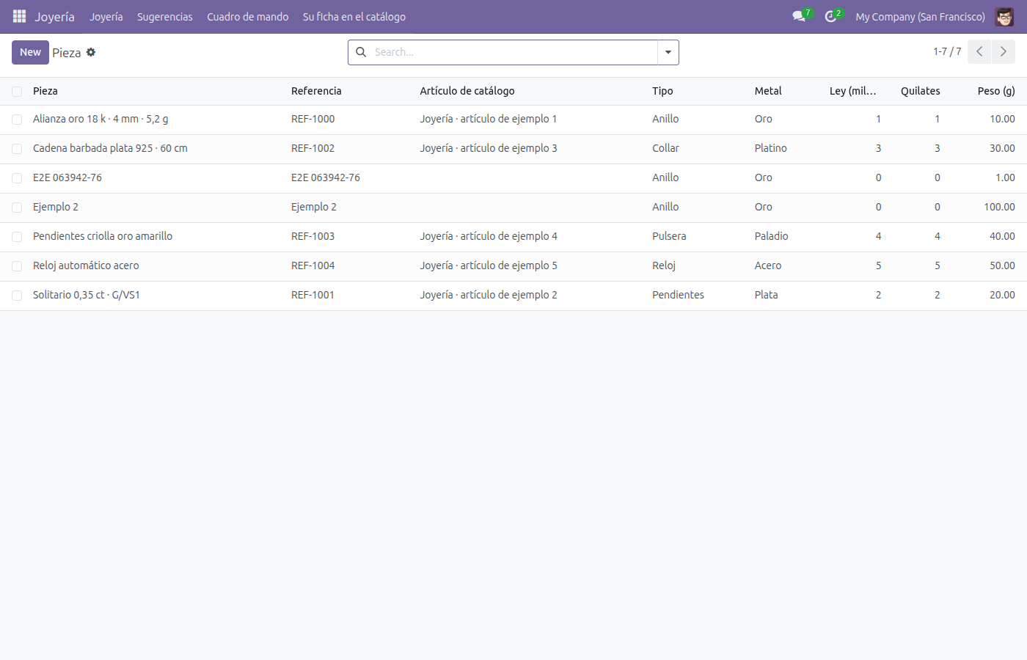
Task: Go to the next page arrow
Action: pyautogui.click(x=1004, y=51)
